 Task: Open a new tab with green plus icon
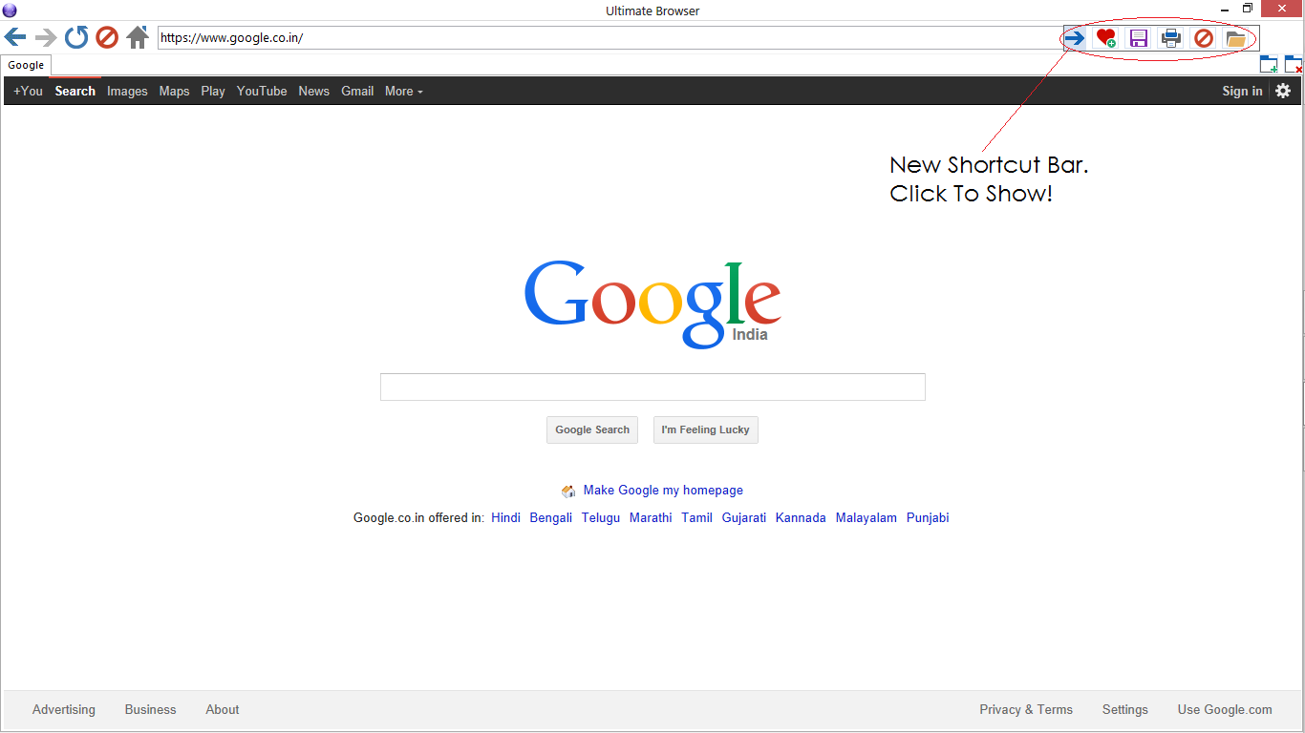click(x=1269, y=63)
